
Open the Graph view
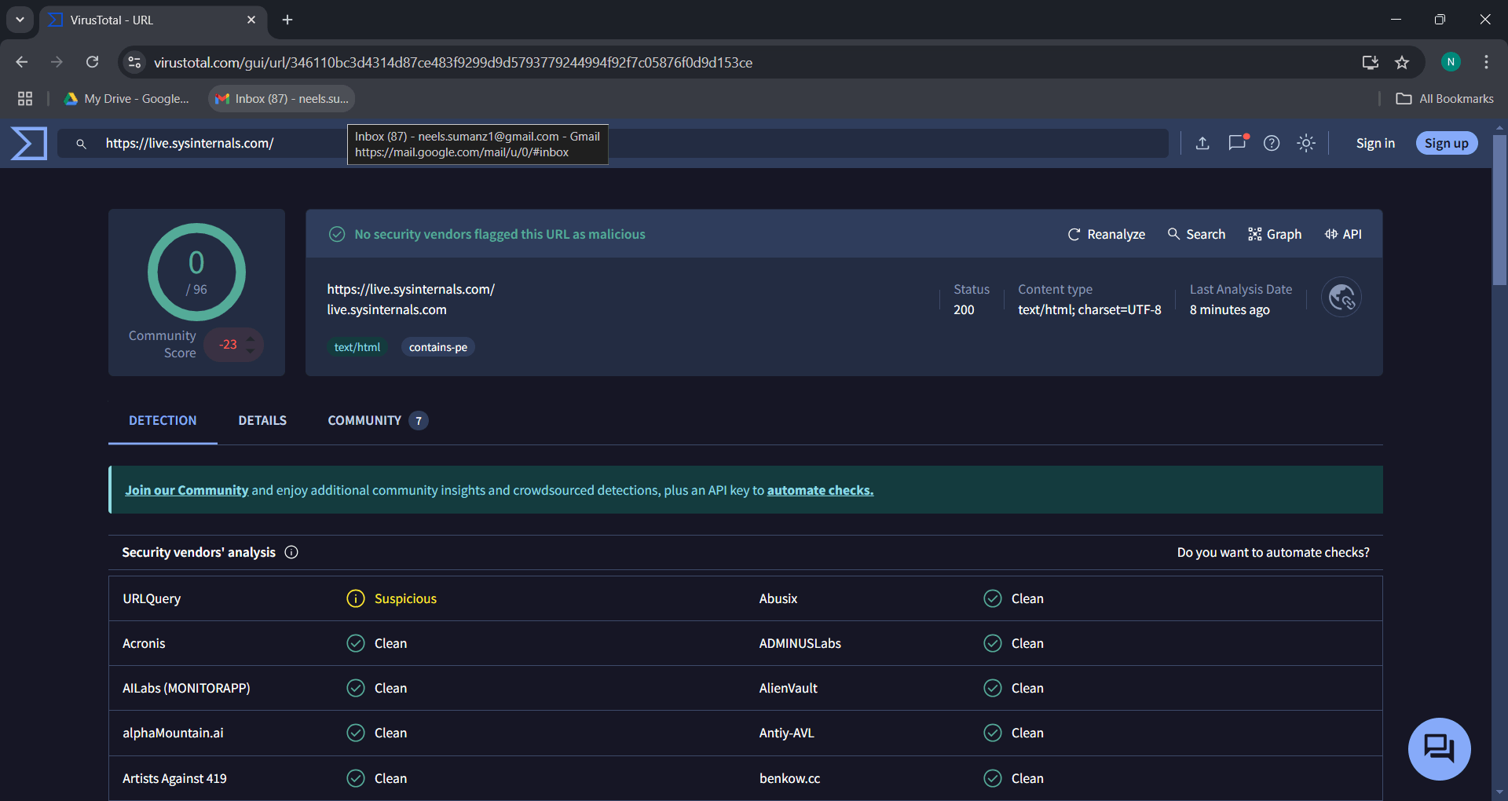pos(1275,234)
